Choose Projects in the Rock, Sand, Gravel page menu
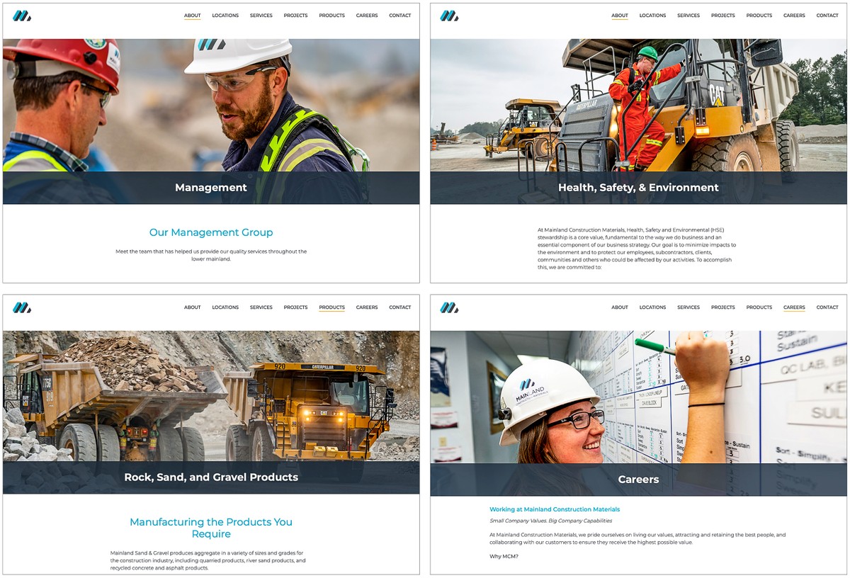This screenshot has height=578, width=850. pos(296,307)
